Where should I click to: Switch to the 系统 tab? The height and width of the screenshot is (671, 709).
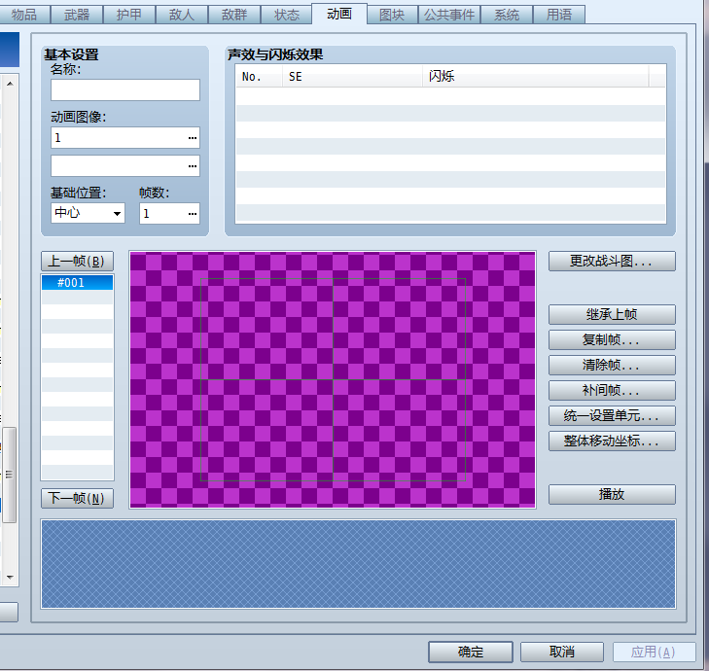507,15
